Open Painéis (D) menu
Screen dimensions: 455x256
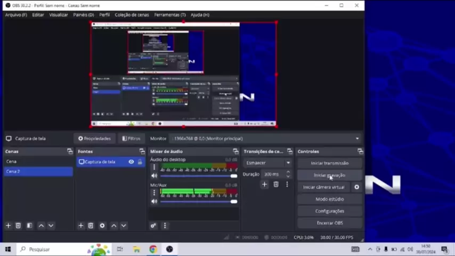coord(83,15)
